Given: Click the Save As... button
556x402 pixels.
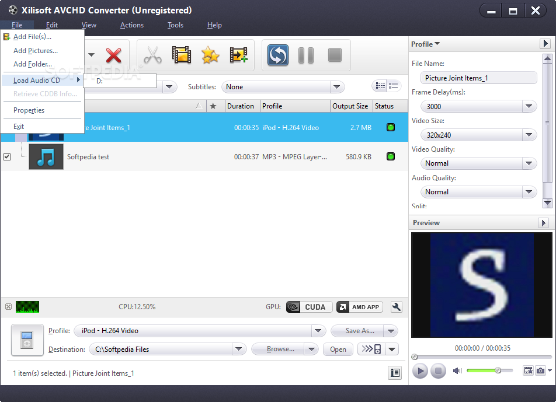Looking at the screenshot, I should click(357, 331).
